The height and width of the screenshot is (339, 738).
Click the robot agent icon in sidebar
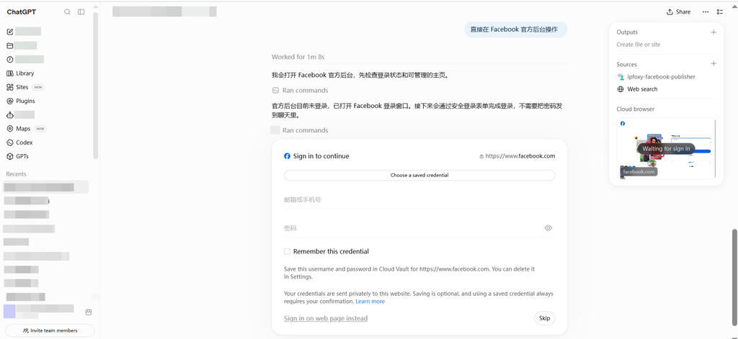(x=10, y=114)
